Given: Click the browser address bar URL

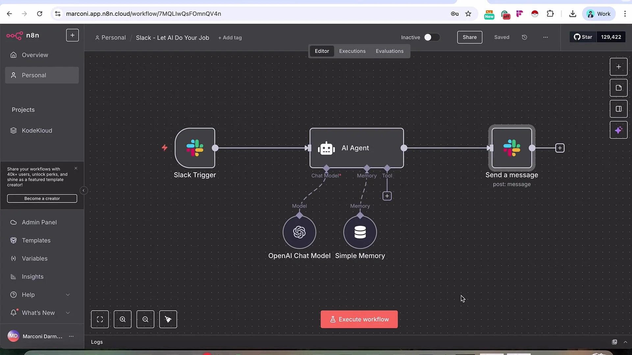Looking at the screenshot, I should tap(144, 14).
